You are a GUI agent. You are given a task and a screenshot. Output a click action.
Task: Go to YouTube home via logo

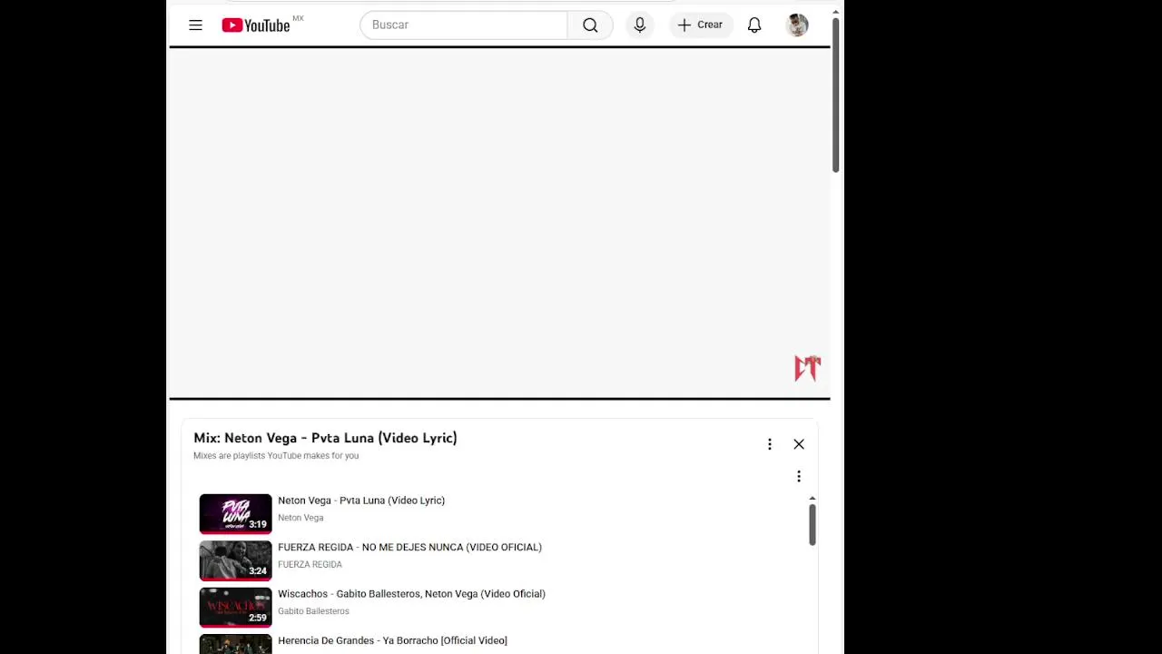(x=256, y=25)
